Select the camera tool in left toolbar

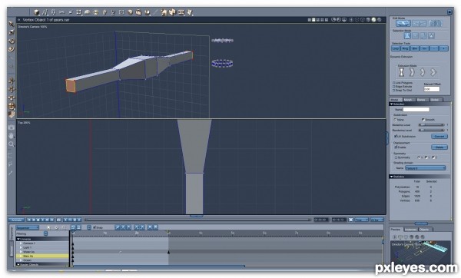pos(12,127)
